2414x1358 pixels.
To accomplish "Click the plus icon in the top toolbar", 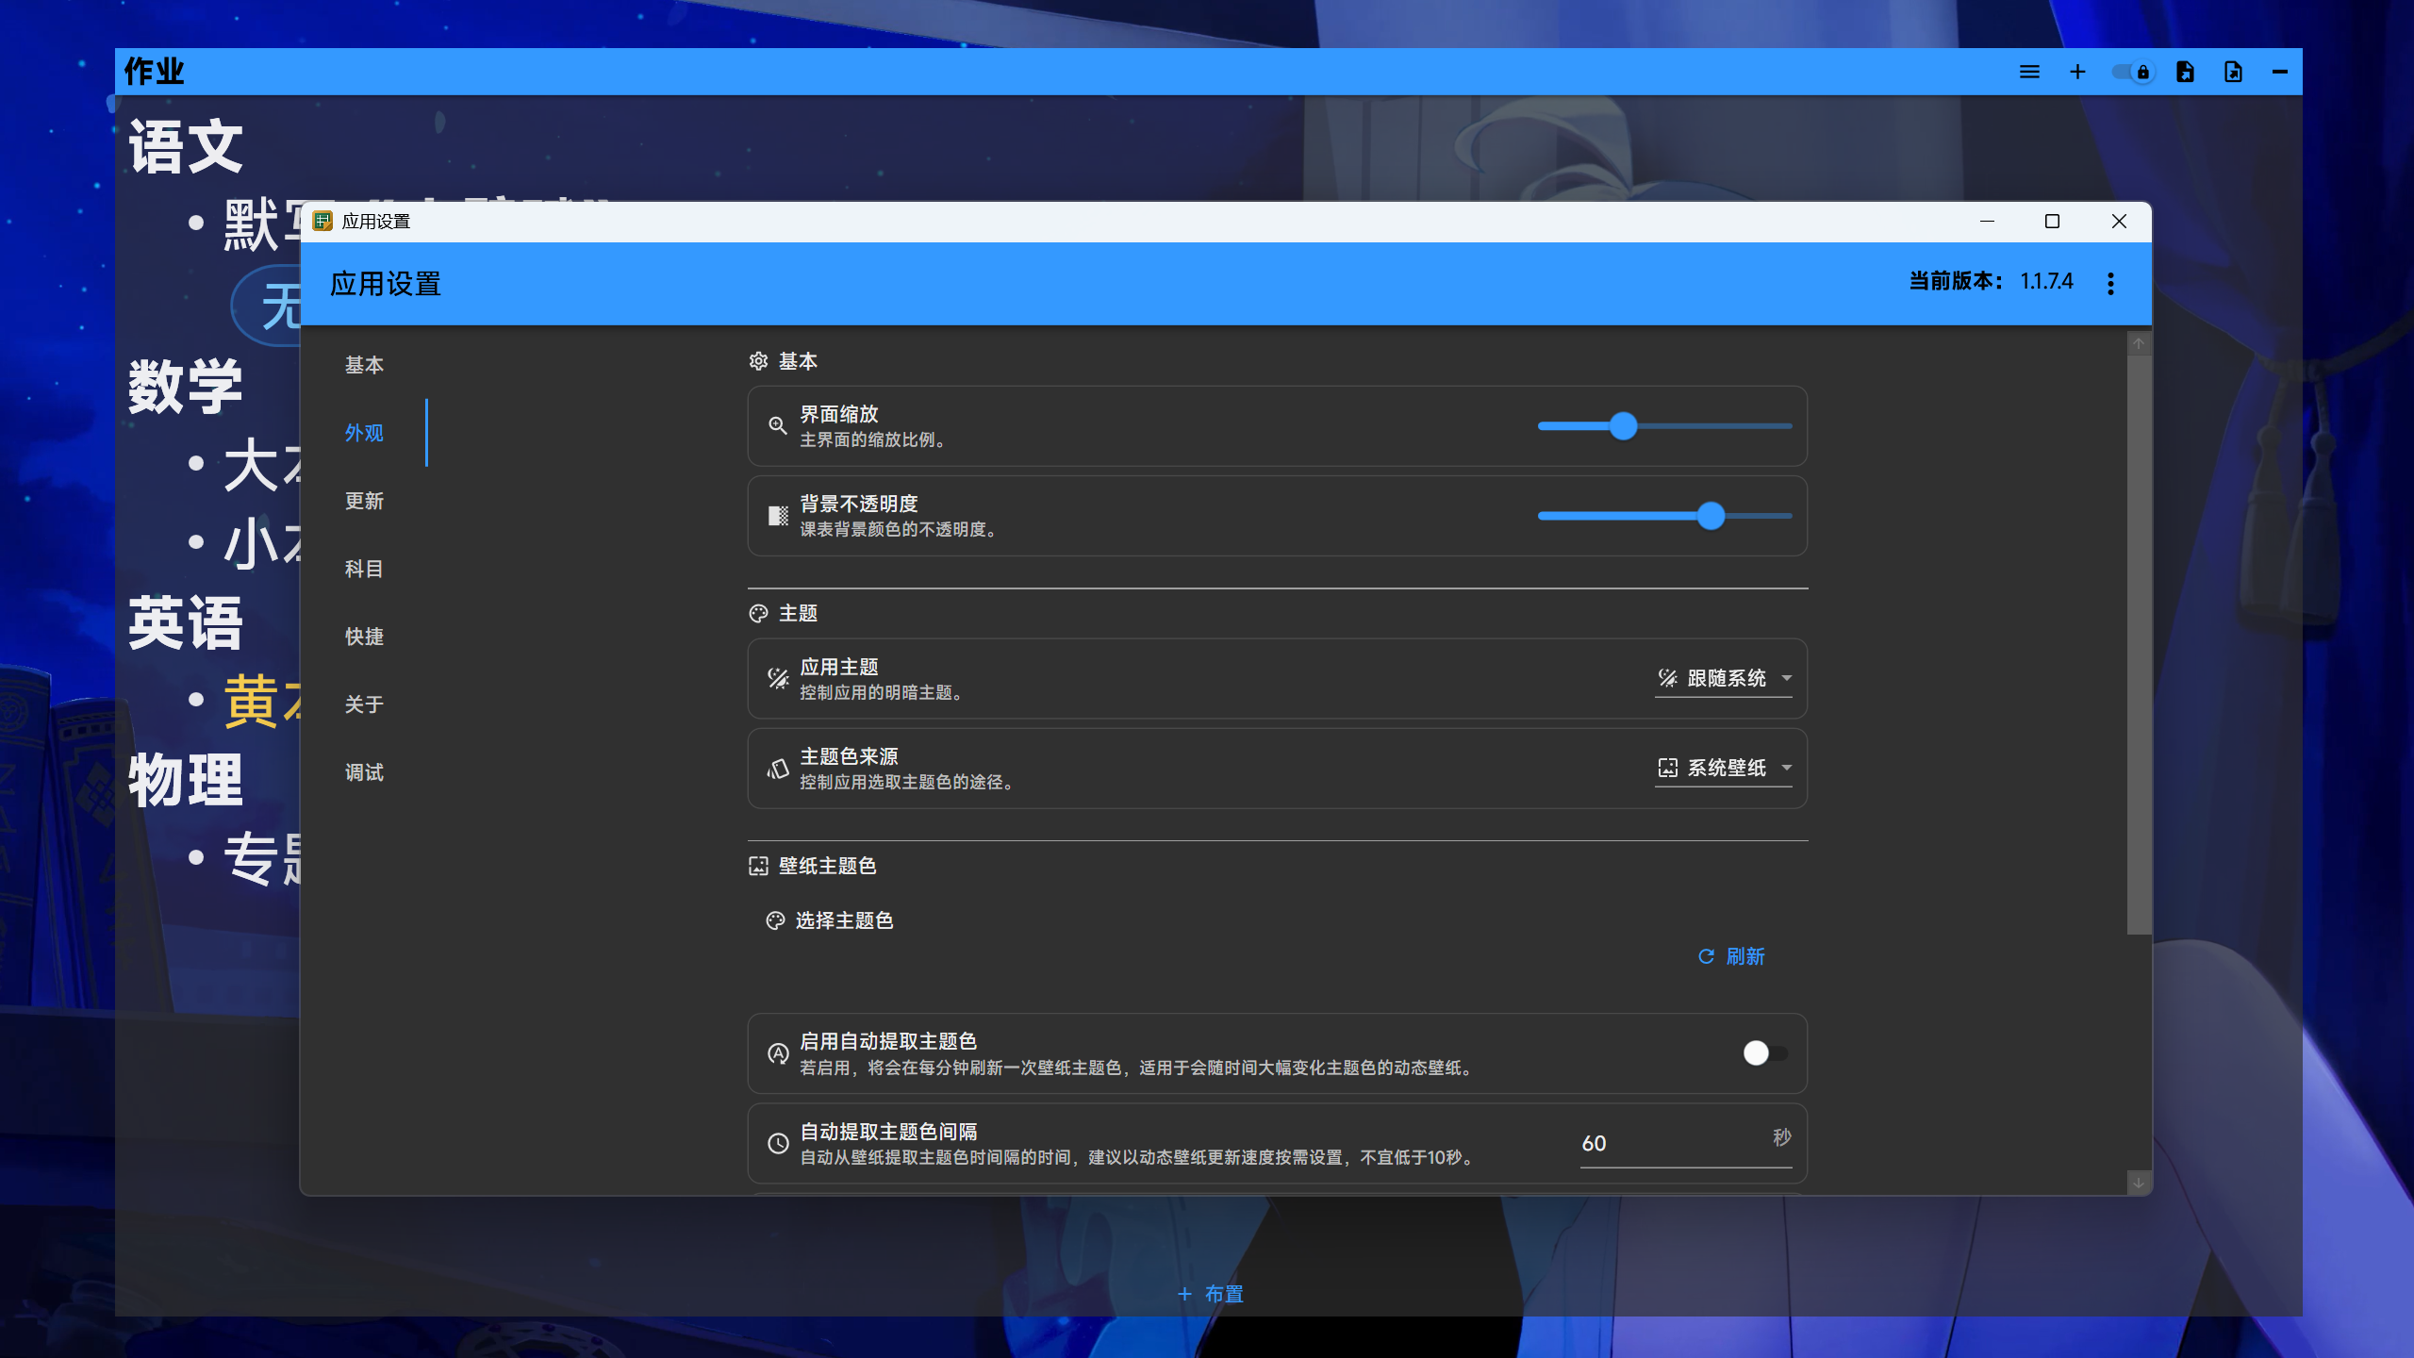I will [2077, 72].
